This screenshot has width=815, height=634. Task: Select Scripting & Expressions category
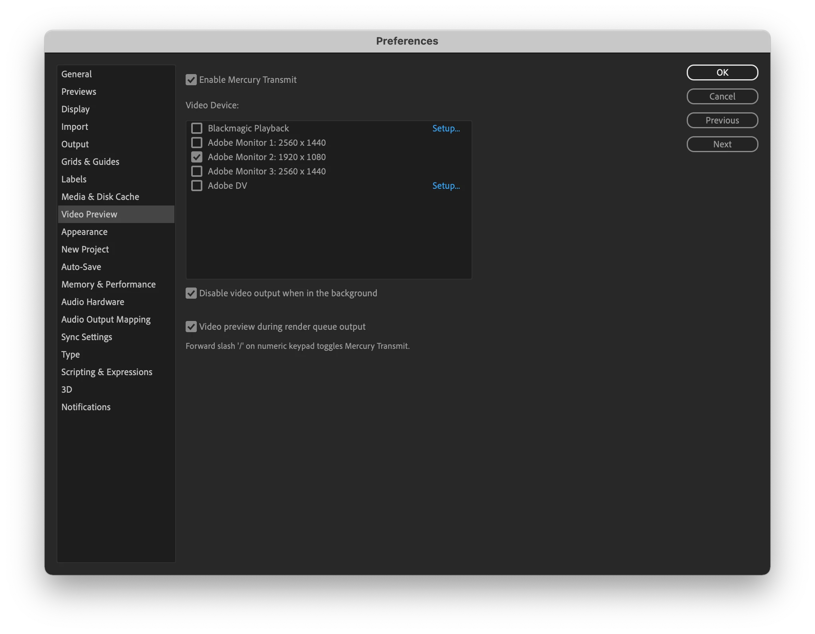pos(107,372)
